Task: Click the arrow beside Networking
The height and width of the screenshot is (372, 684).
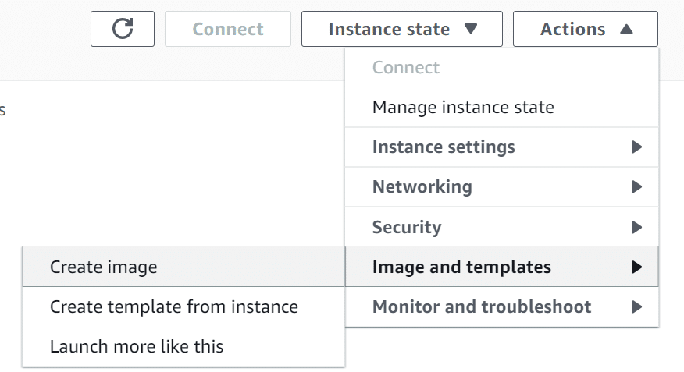Action: (x=636, y=187)
